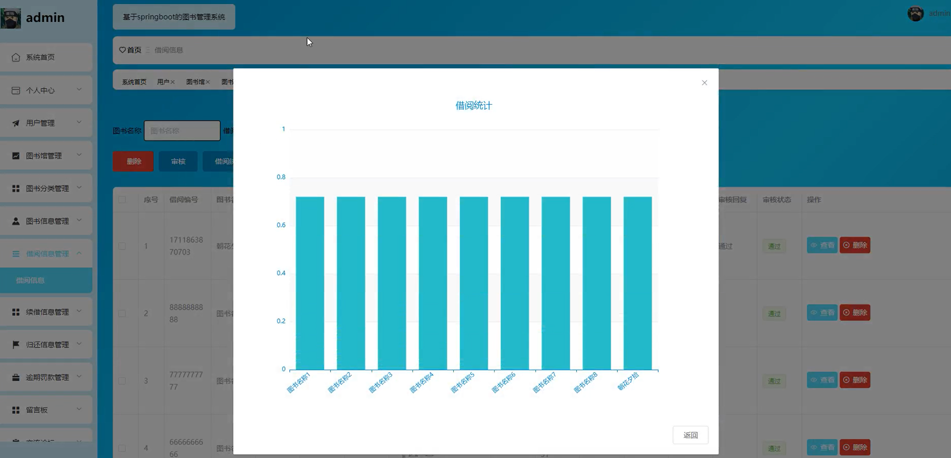
Task: Expand 图书信息管理 menu chevron
Action: click(x=79, y=220)
